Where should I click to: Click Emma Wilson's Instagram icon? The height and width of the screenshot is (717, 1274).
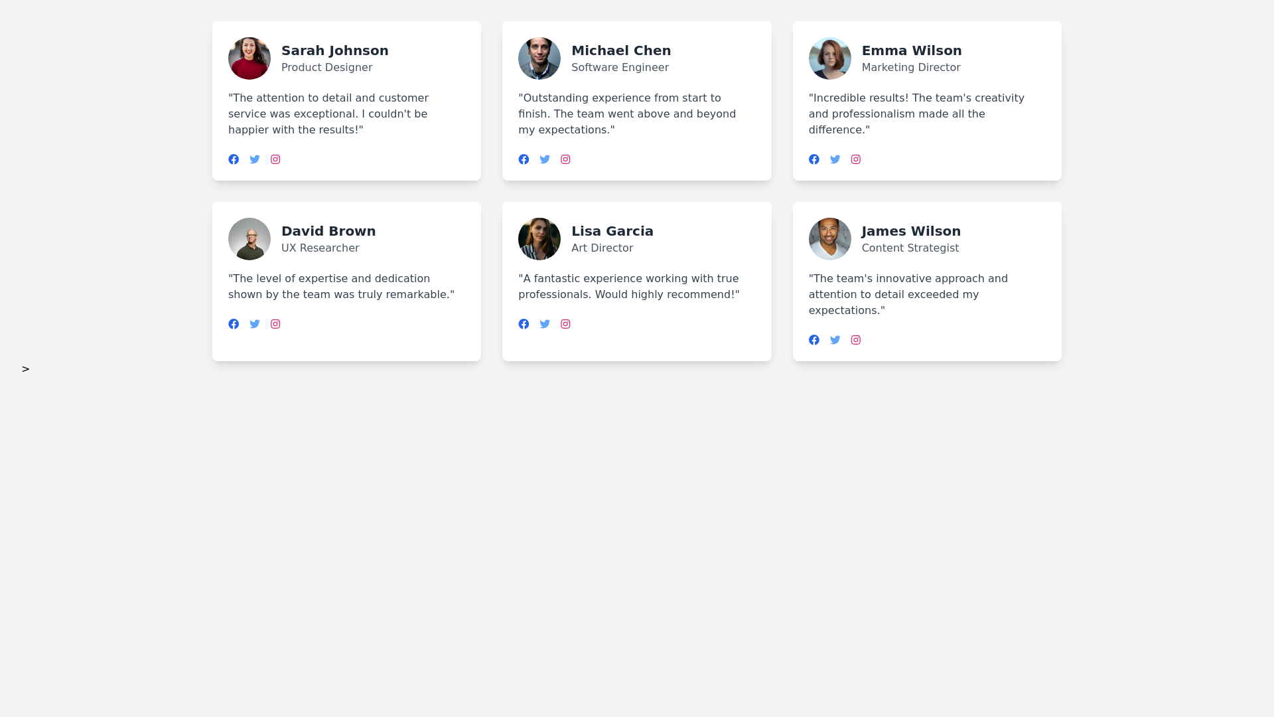856,159
